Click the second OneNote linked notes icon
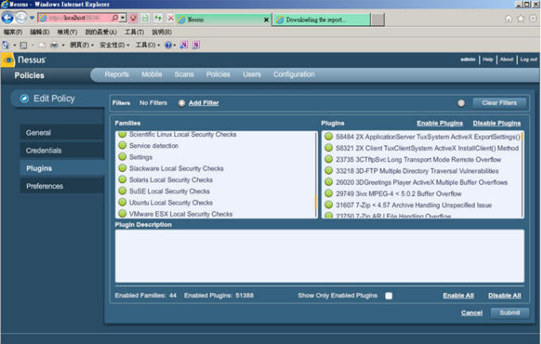Viewport: 541px width, 344px height. coord(196,45)
